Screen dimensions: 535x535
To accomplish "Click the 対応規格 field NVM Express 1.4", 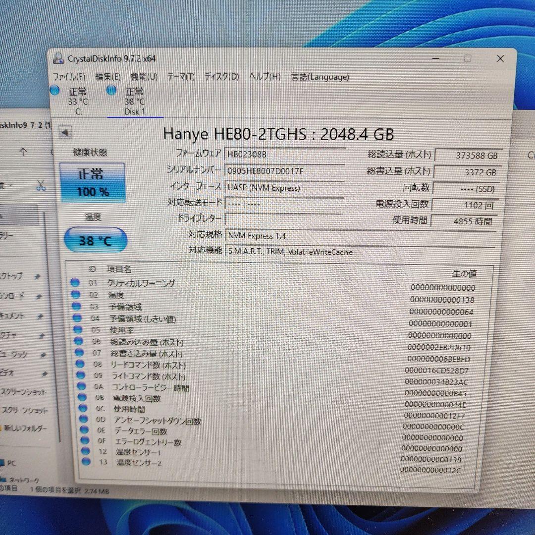I will [360, 236].
